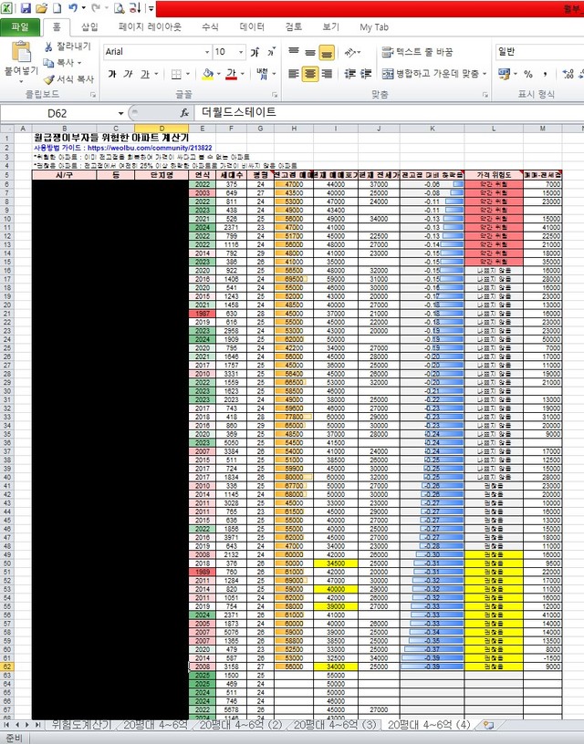Viewport: 584px width, 744px height.
Task: Click the Percent Style button
Action: tap(528, 74)
